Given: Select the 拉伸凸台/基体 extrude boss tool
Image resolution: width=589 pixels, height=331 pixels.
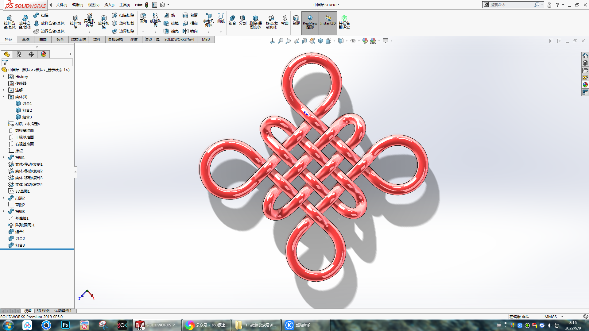Looking at the screenshot, I should point(10,22).
